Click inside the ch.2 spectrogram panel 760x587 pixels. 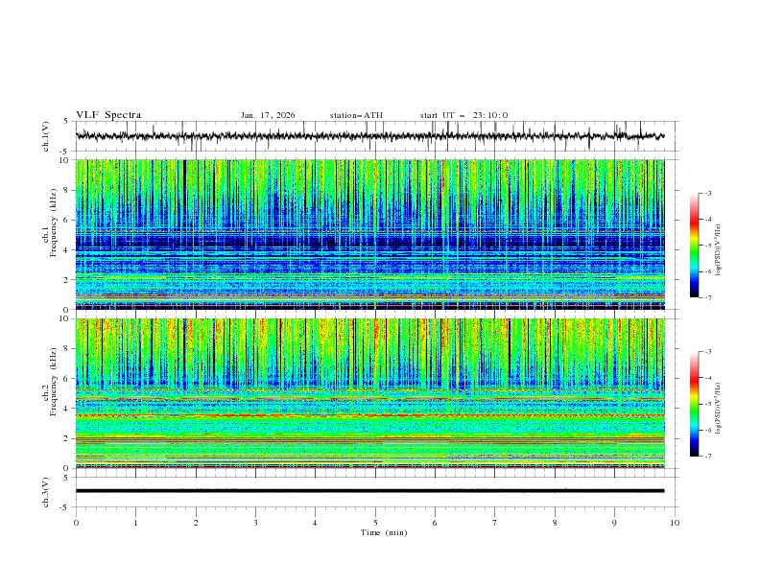tap(370, 393)
